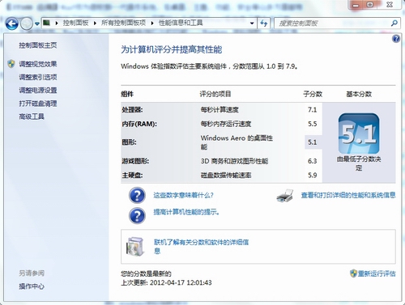405x305 pixels.
Task: Click the printer icon
Action: click(x=285, y=196)
